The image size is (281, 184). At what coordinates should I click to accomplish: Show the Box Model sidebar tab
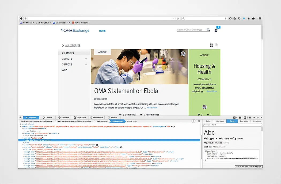coord(244,121)
